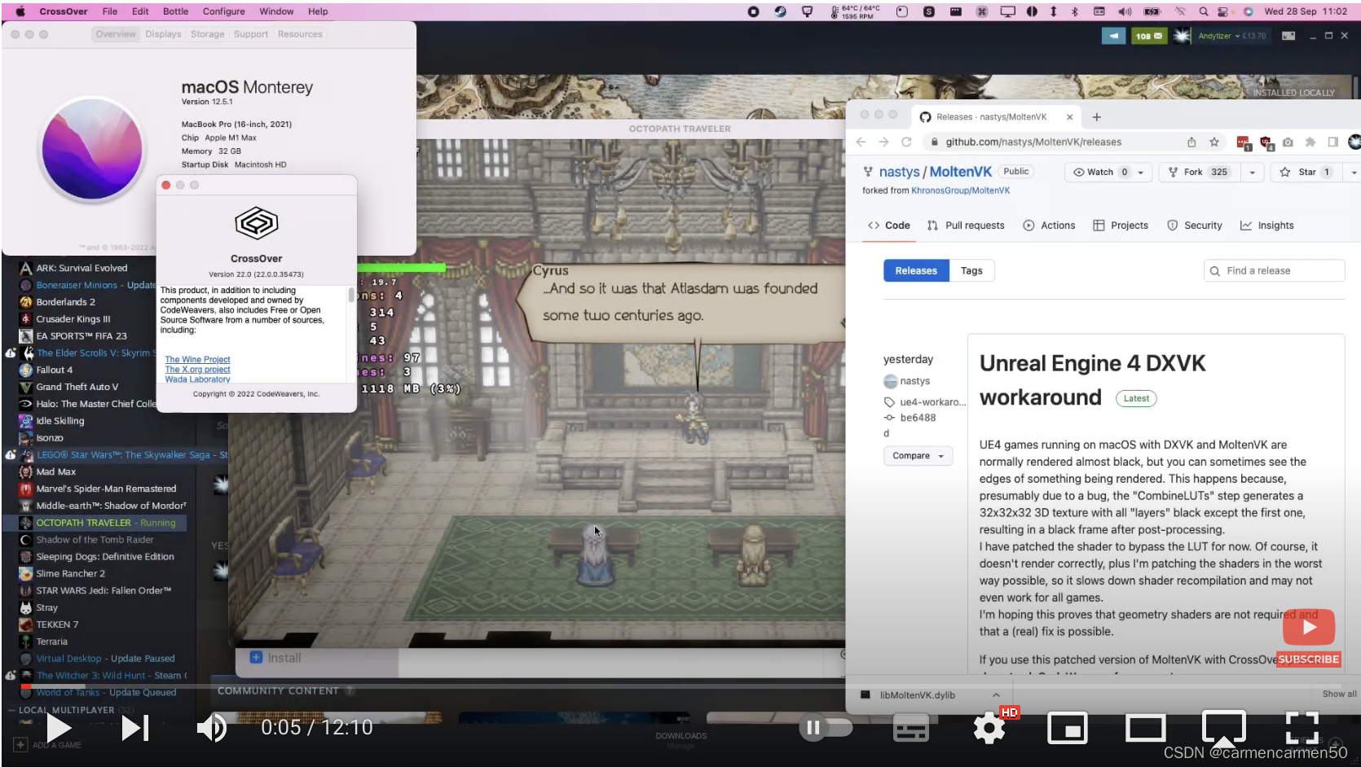Open the extensions puzzle icon
Viewport: 1361px width, 767px height.
(x=1310, y=142)
